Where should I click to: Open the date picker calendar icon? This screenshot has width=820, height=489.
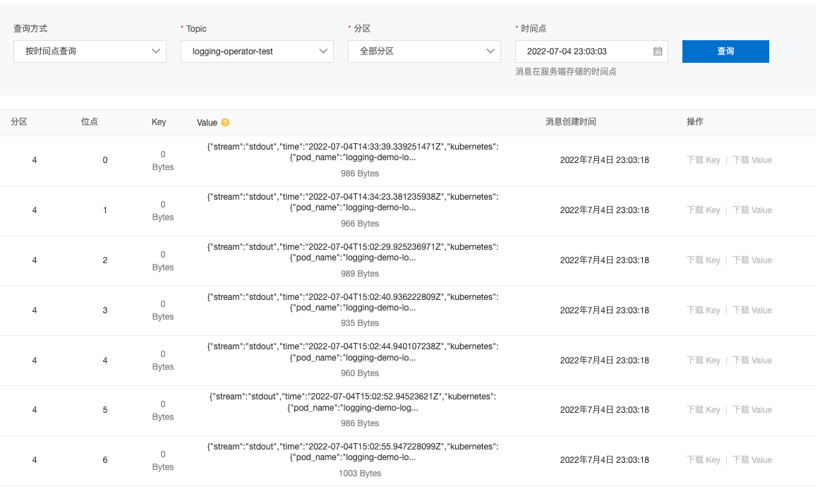(657, 51)
